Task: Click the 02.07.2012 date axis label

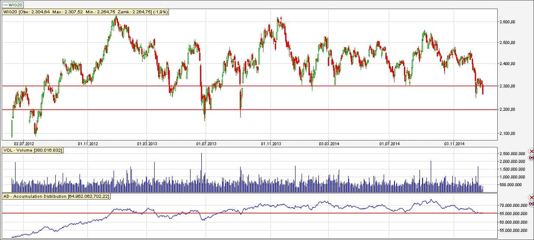Action: [x=24, y=144]
